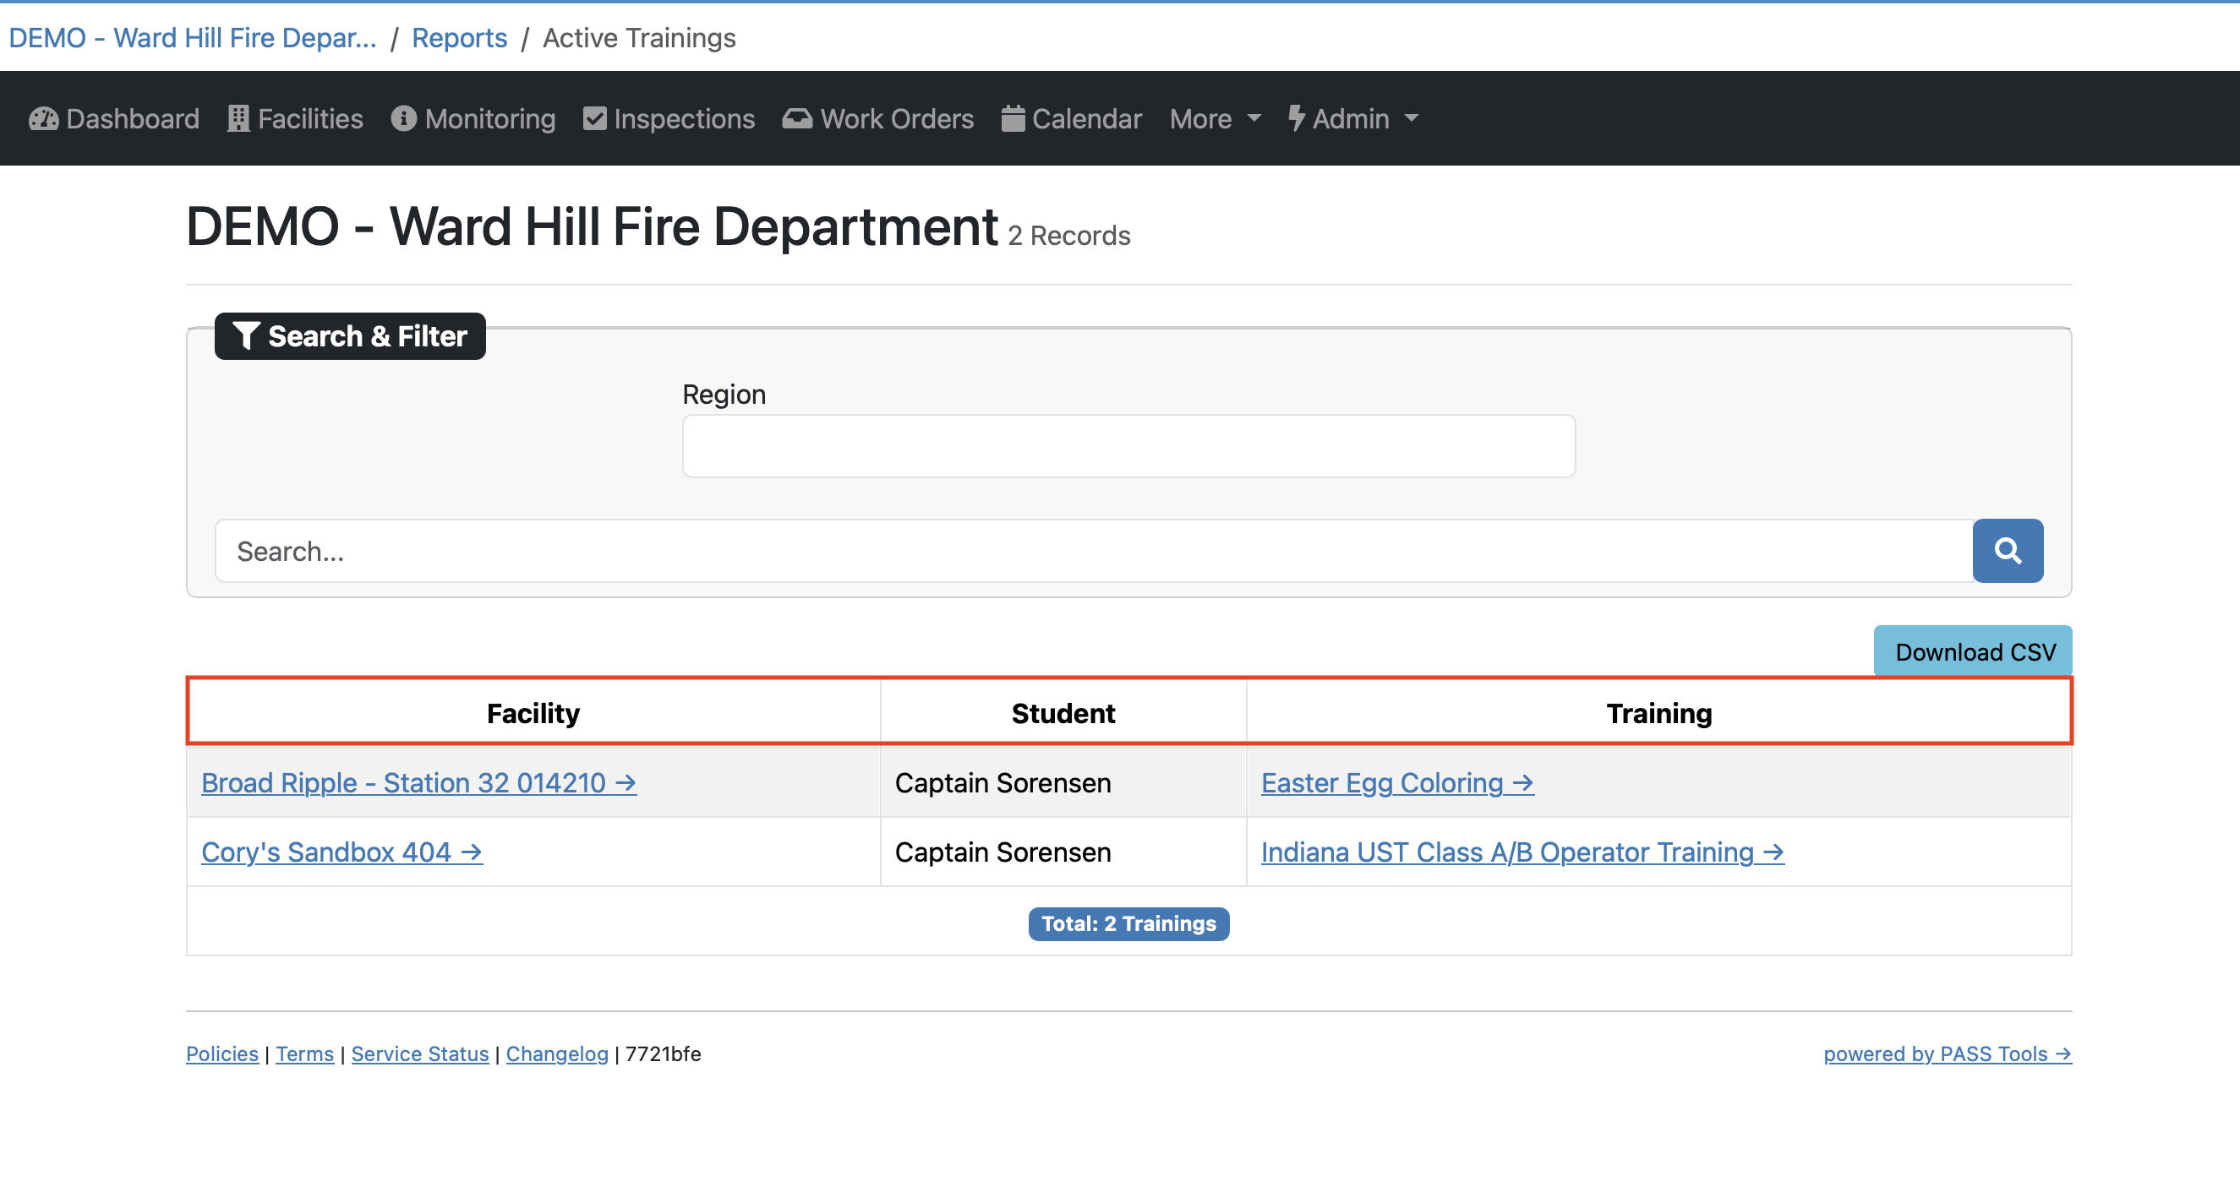2240x1203 pixels.
Task: Open the Easter Egg Coloring training
Action: point(1396,783)
